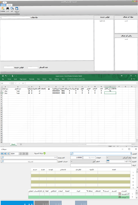The width and height of the screenshot is (138, 205).
Task: Click the save floppy disk icon
Action: pos(12,9)
